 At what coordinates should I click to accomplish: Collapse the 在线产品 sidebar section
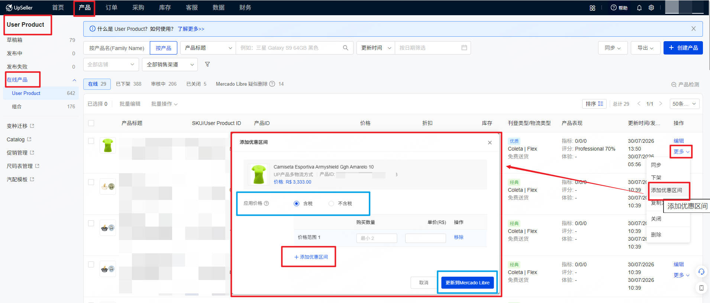[x=74, y=80]
